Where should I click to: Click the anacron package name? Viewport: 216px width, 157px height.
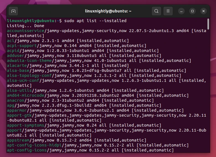16,100
